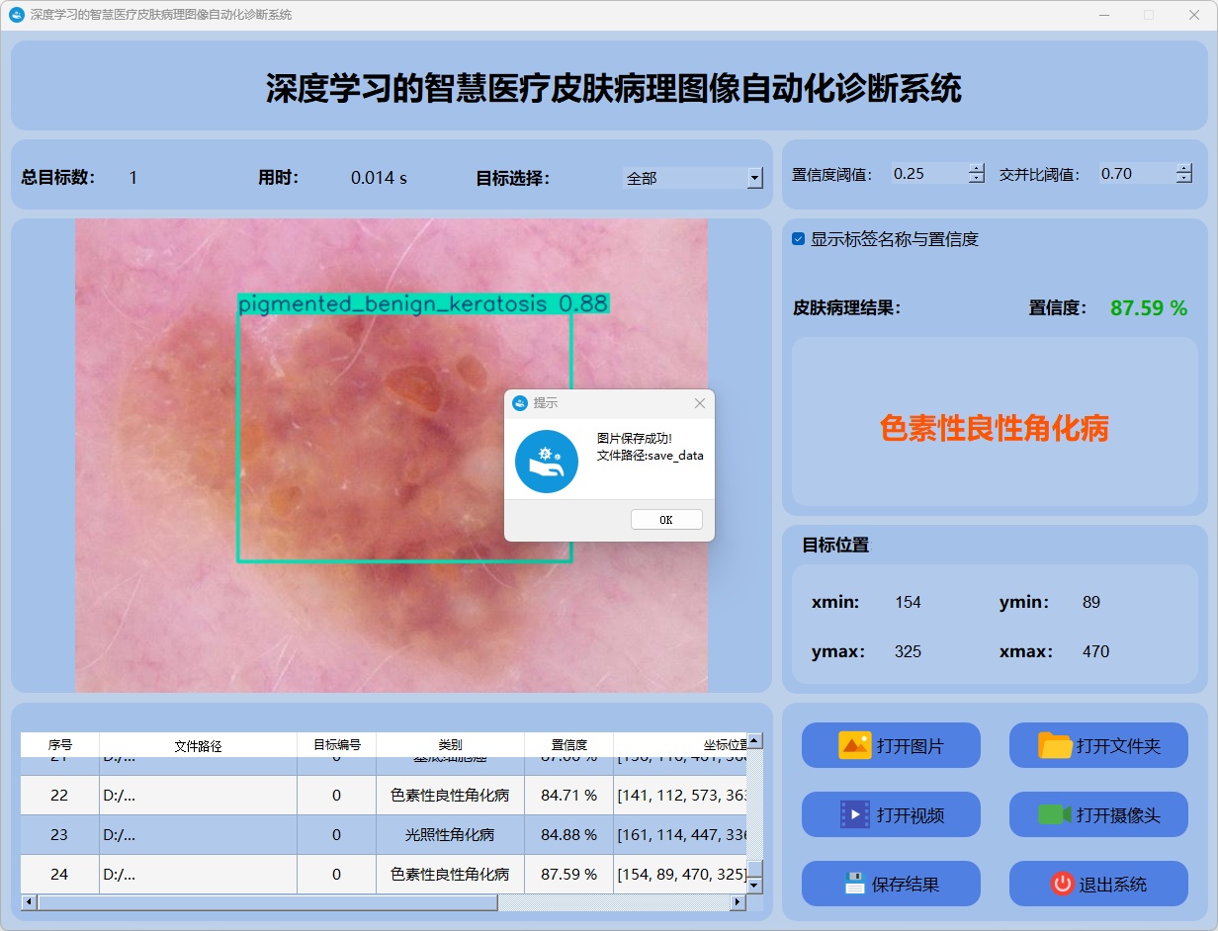Click the video film icon
This screenshot has height=931, width=1218.
pyautogui.click(x=854, y=814)
